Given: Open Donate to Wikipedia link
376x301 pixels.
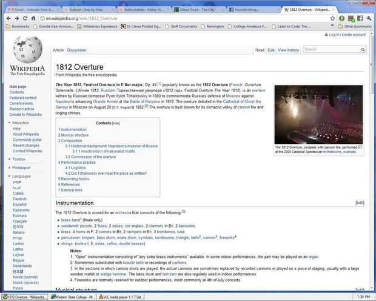Looking at the screenshot, I should point(25,115).
